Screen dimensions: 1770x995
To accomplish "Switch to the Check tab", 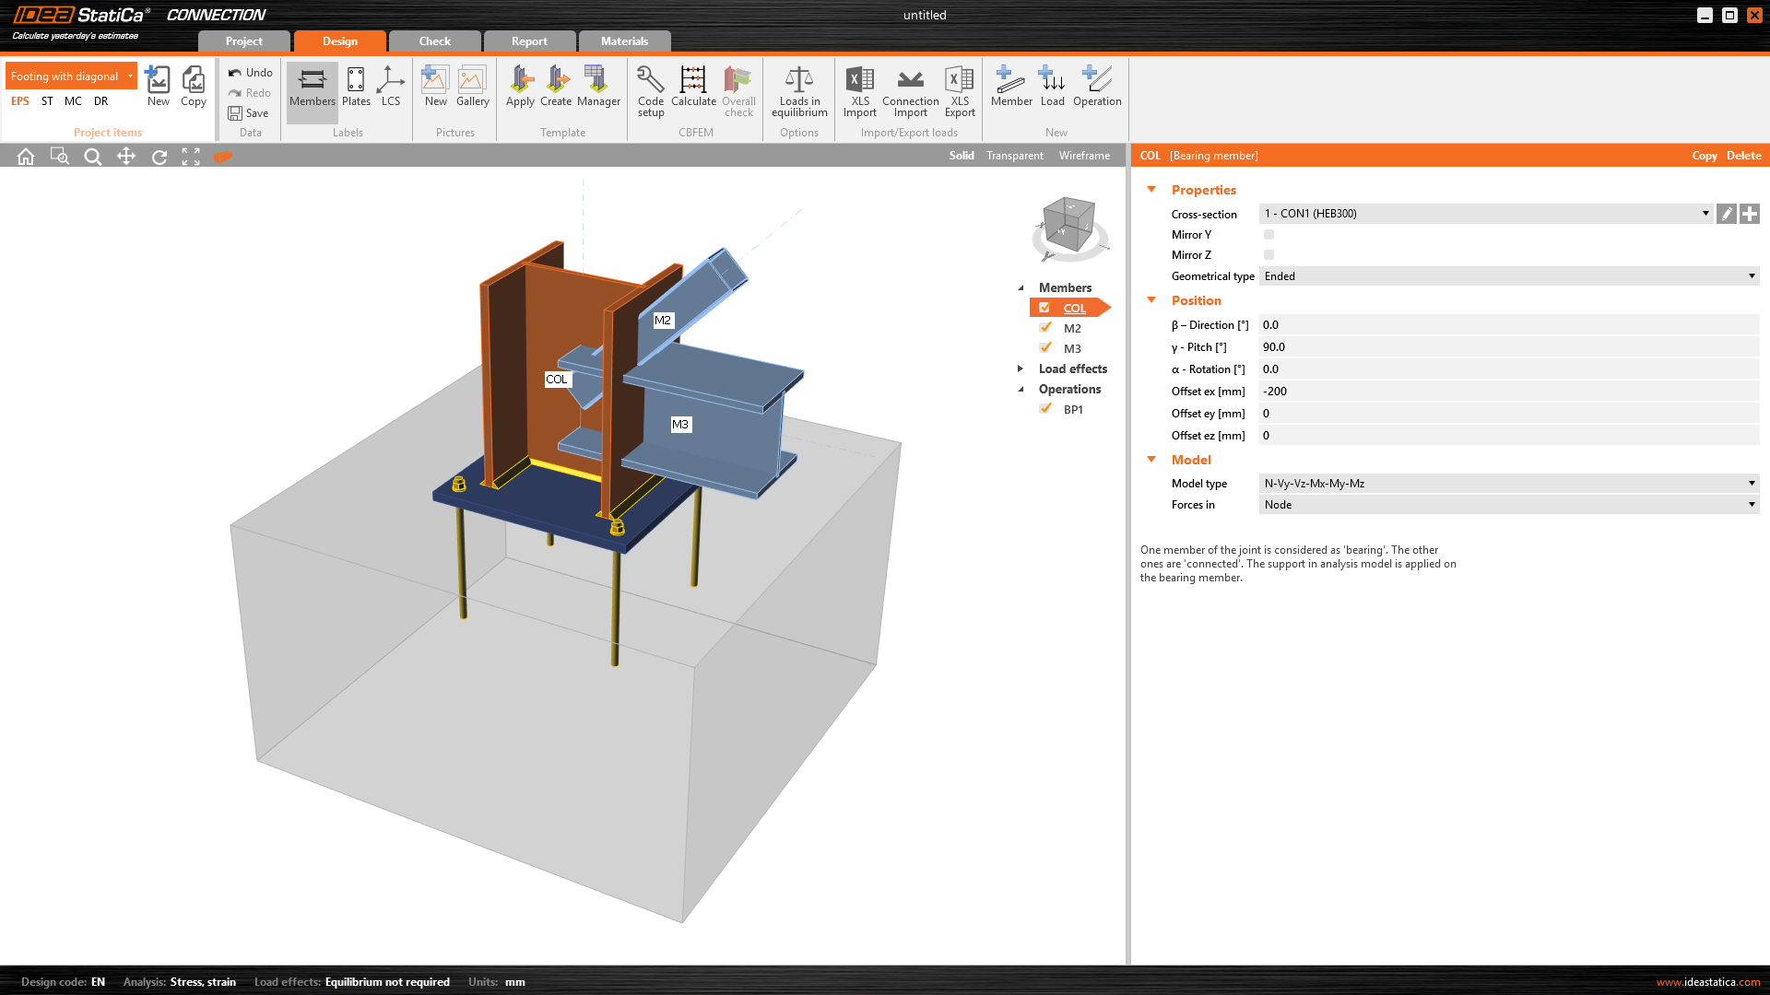I will [x=435, y=41].
